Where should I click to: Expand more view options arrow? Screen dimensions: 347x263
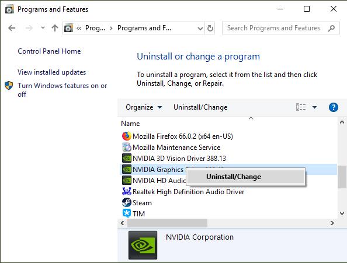pyautogui.click(x=314, y=107)
